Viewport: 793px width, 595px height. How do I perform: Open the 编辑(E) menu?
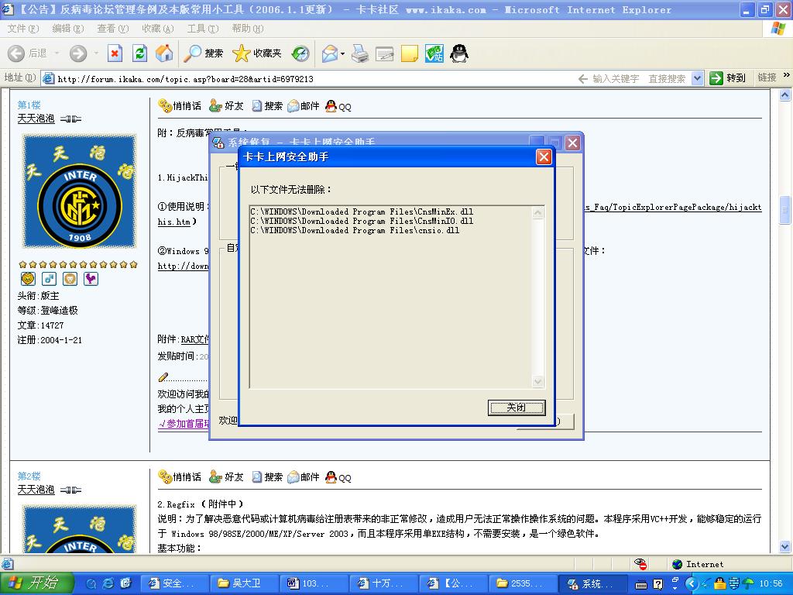pos(68,29)
